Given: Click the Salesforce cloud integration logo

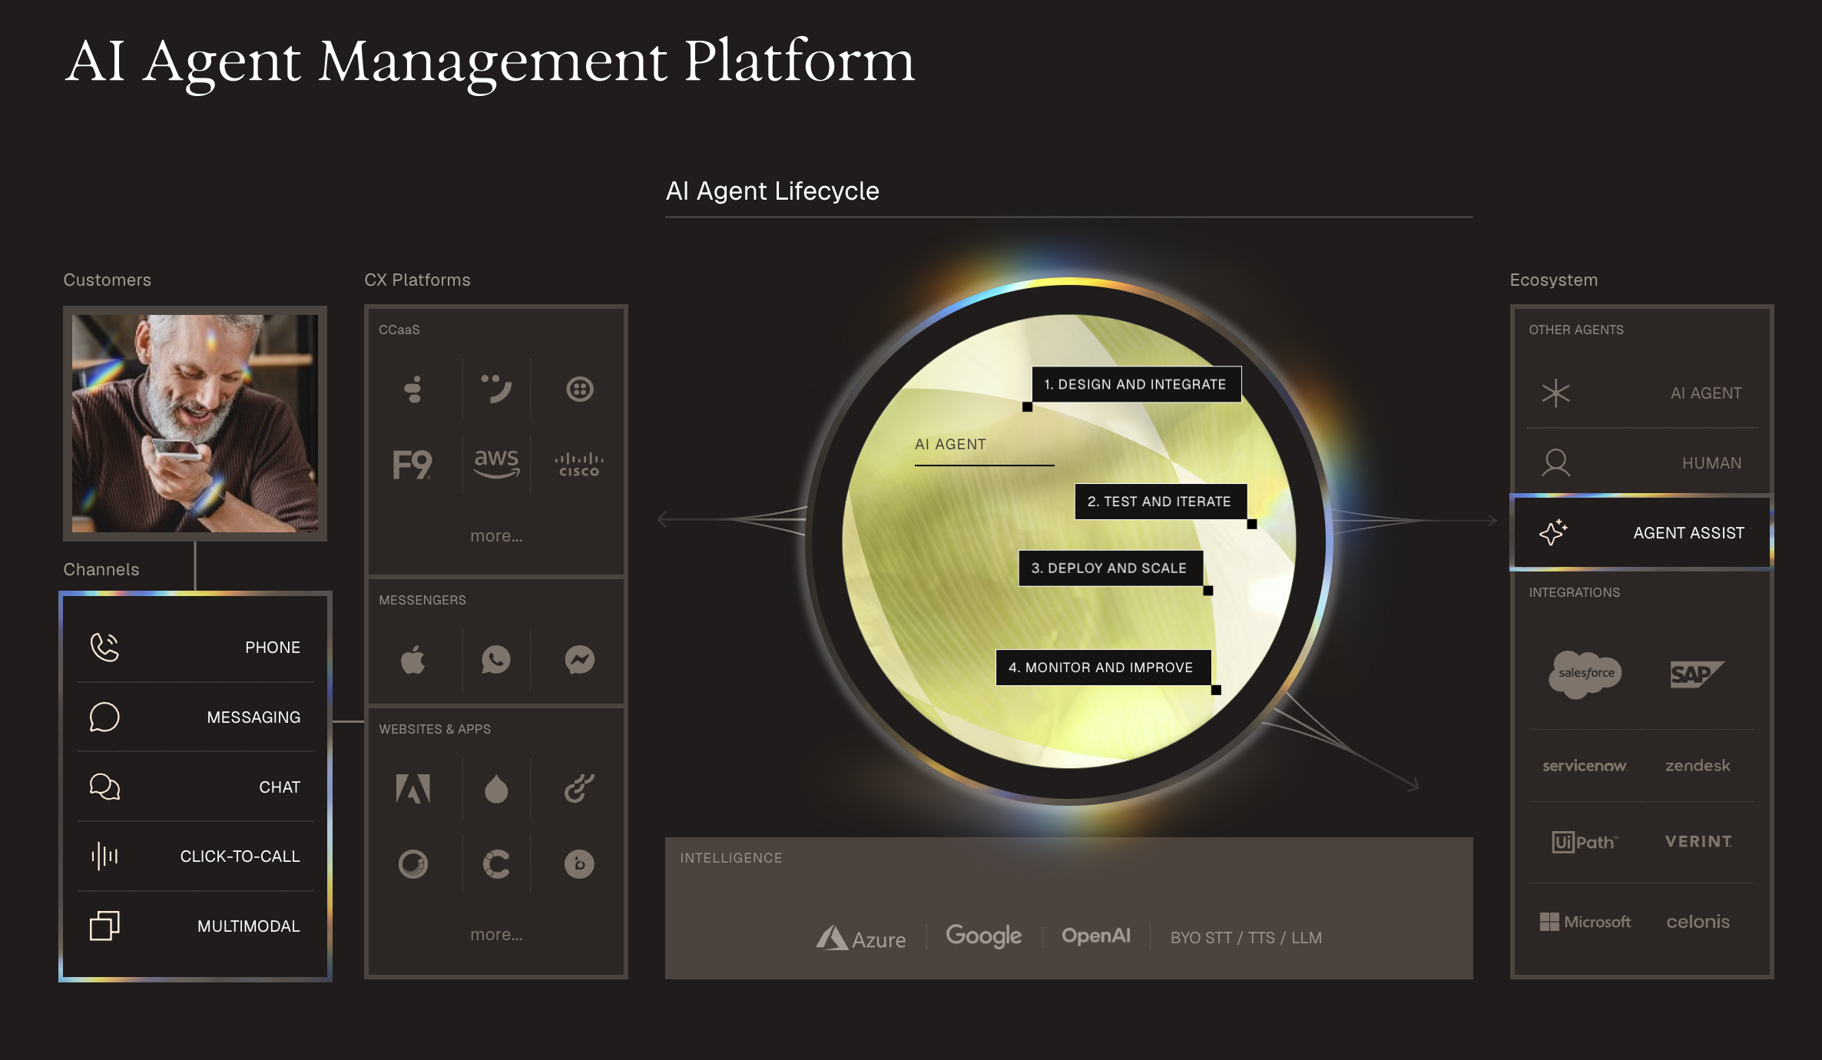Looking at the screenshot, I should point(1585,674).
